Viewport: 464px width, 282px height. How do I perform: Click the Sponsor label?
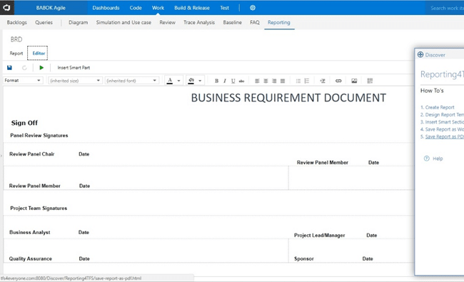304,258
